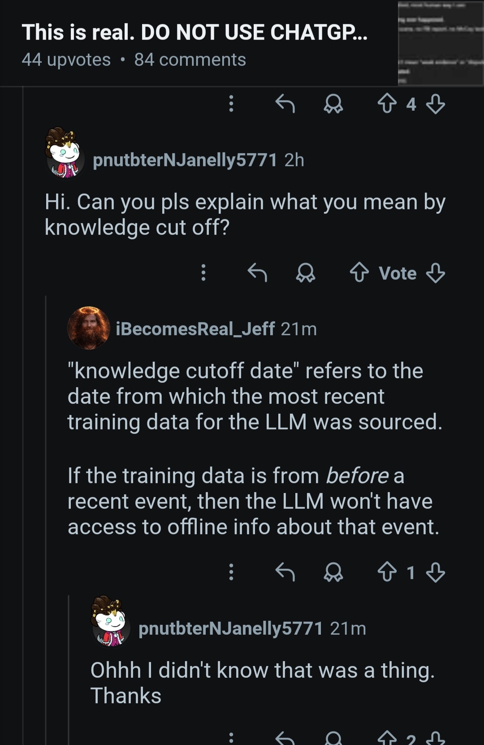Viewport: 484px width, 745px height.
Task: Downvote the top comment with 4 points
Action: 435,104
